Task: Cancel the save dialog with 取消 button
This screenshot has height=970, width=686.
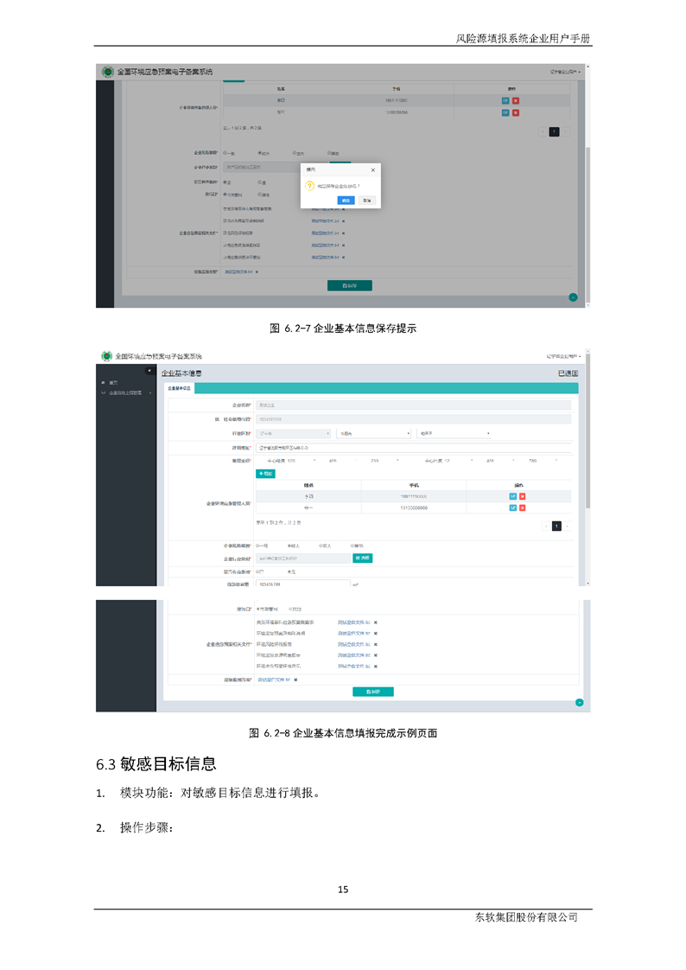Action: pyautogui.click(x=367, y=201)
